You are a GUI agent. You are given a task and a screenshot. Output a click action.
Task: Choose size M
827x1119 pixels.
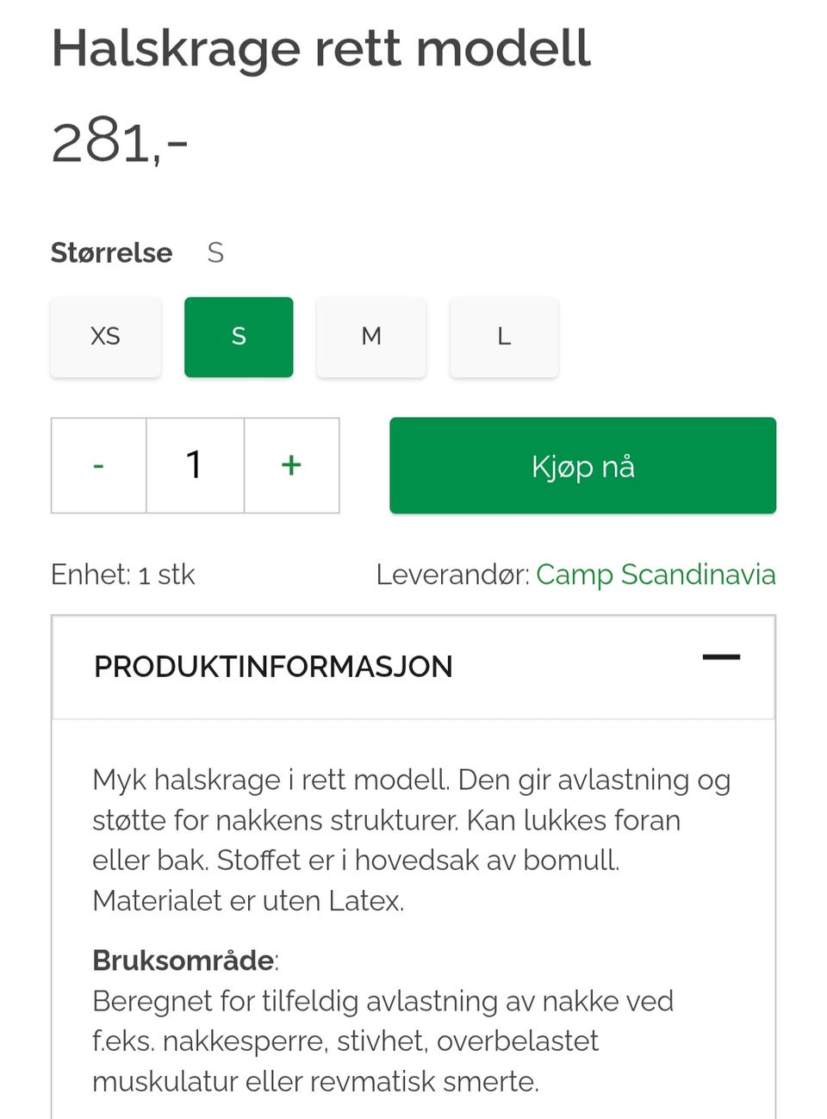tap(371, 337)
